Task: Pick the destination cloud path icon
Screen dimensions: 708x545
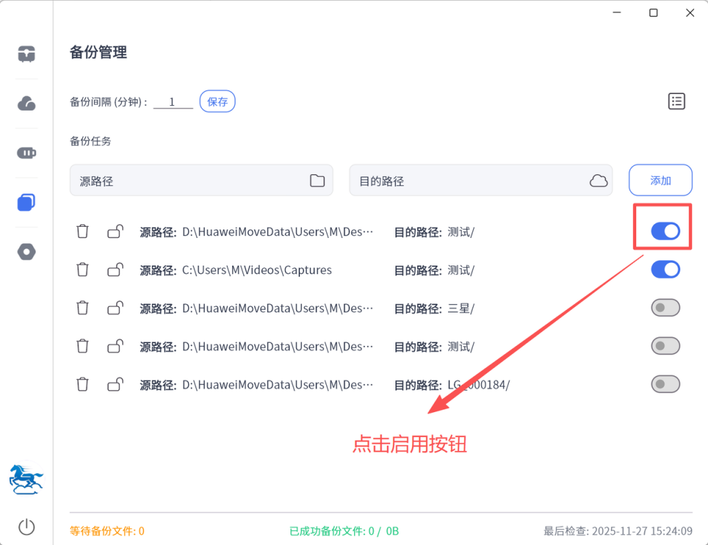Action: (598, 181)
